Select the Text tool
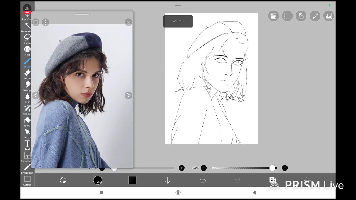The width and height of the screenshot is (356, 200). (x=27, y=145)
